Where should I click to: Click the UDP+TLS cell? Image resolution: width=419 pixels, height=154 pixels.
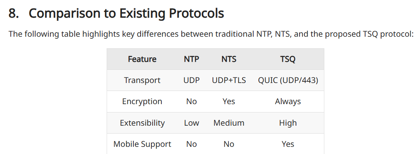pos(229,80)
